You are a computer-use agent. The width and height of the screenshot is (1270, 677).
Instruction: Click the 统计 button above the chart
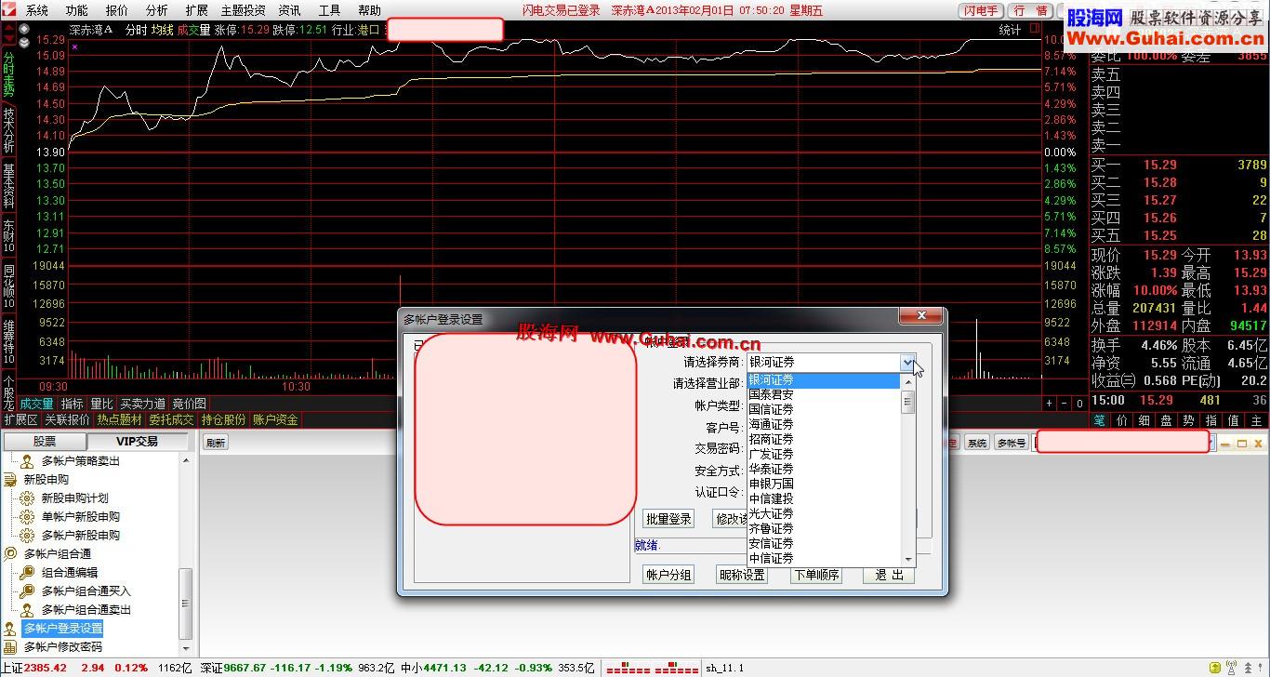pyautogui.click(x=1010, y=30)
